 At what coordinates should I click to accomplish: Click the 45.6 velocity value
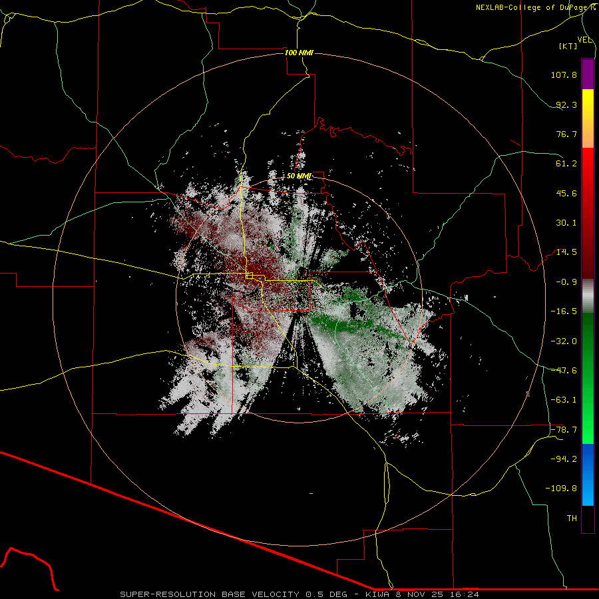point(566,193)
